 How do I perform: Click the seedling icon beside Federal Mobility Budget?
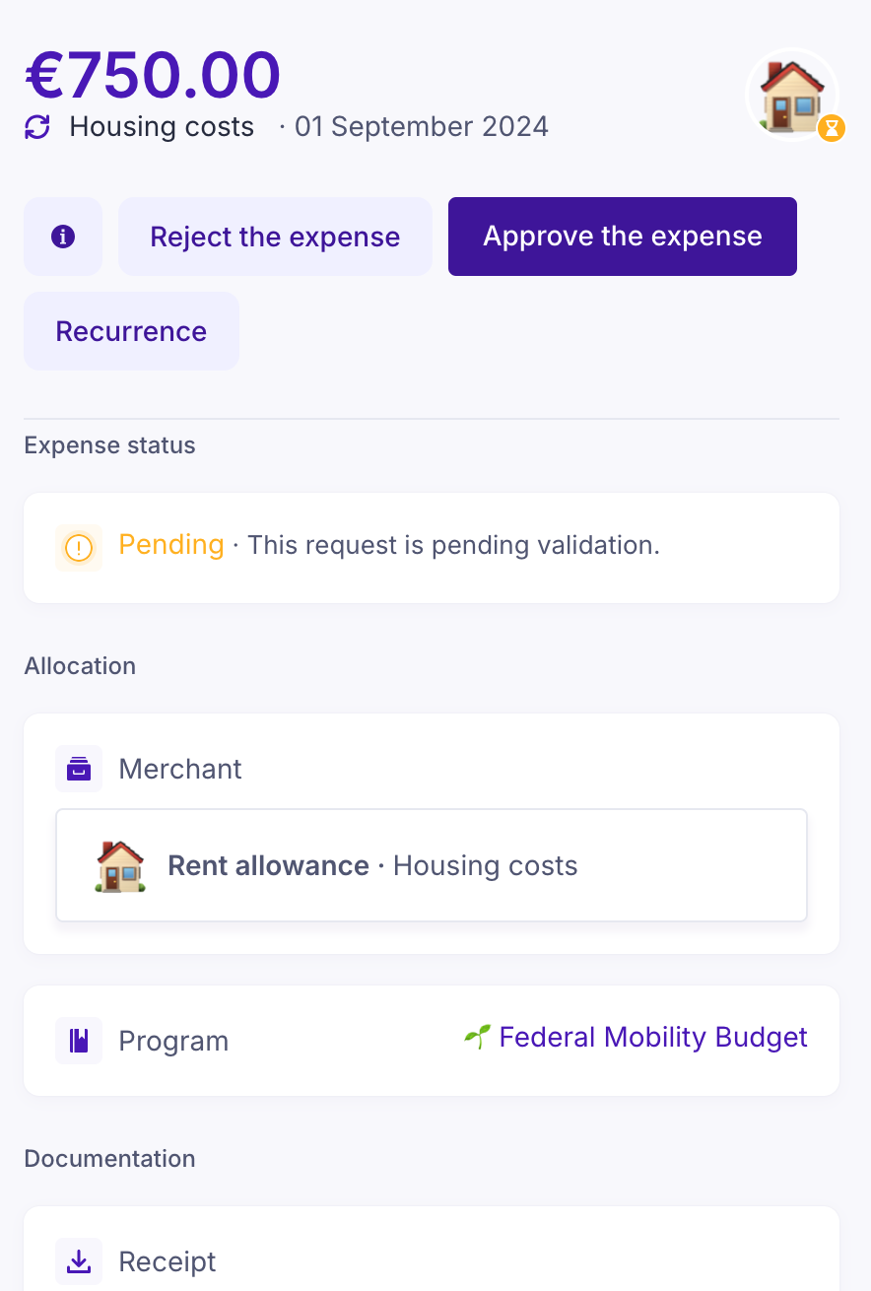pyautogui.click(x=477, y=1037)
